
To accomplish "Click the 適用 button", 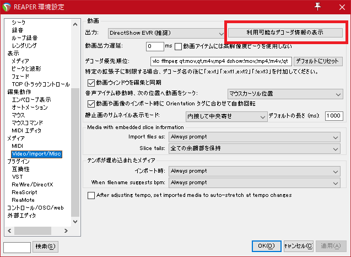I will click(x=331, y=246).
